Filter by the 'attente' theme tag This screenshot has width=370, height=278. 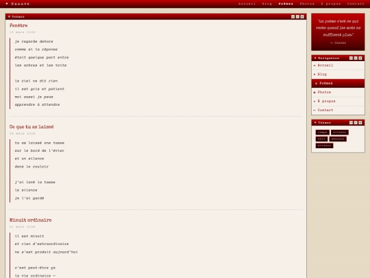(x=324, y=146)
